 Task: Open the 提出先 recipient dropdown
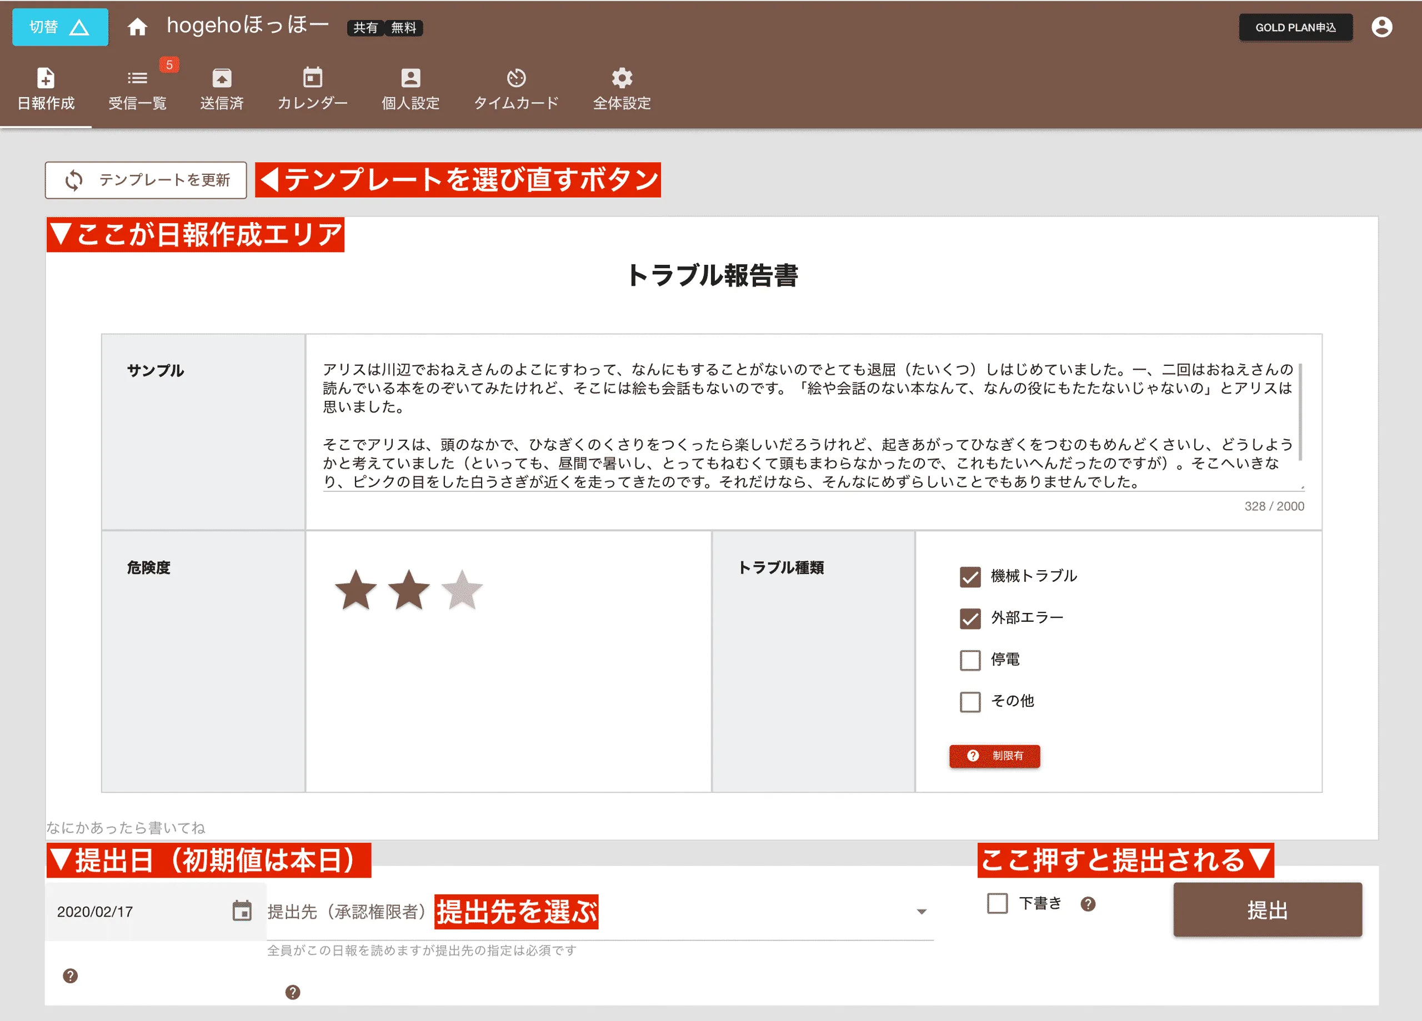point(920,911)
